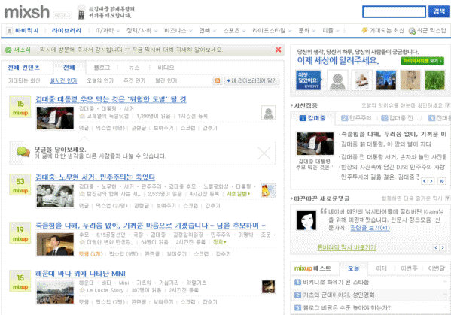
Task: Select the 블로그 content tab
Action: (102, 68)
